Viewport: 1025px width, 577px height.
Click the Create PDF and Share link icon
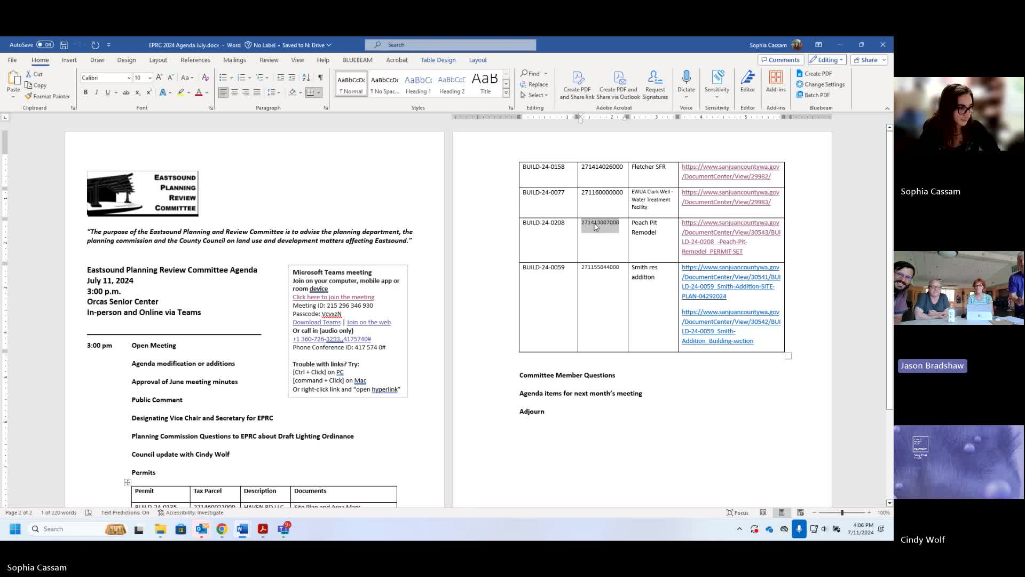click(x=577, y=78)
